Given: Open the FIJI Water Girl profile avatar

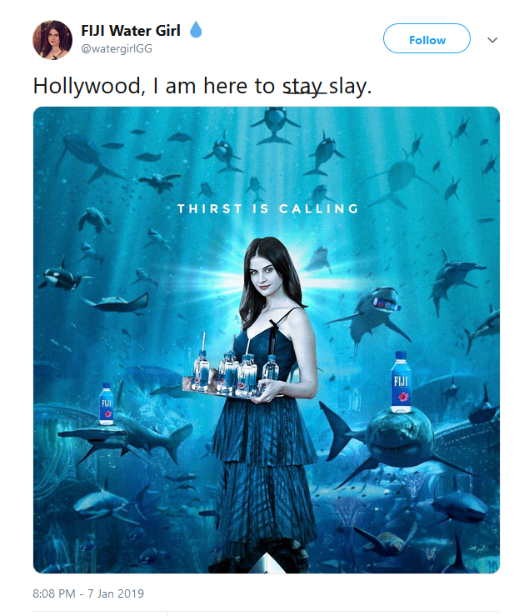Looking at the screenshot, I should 52,40.
